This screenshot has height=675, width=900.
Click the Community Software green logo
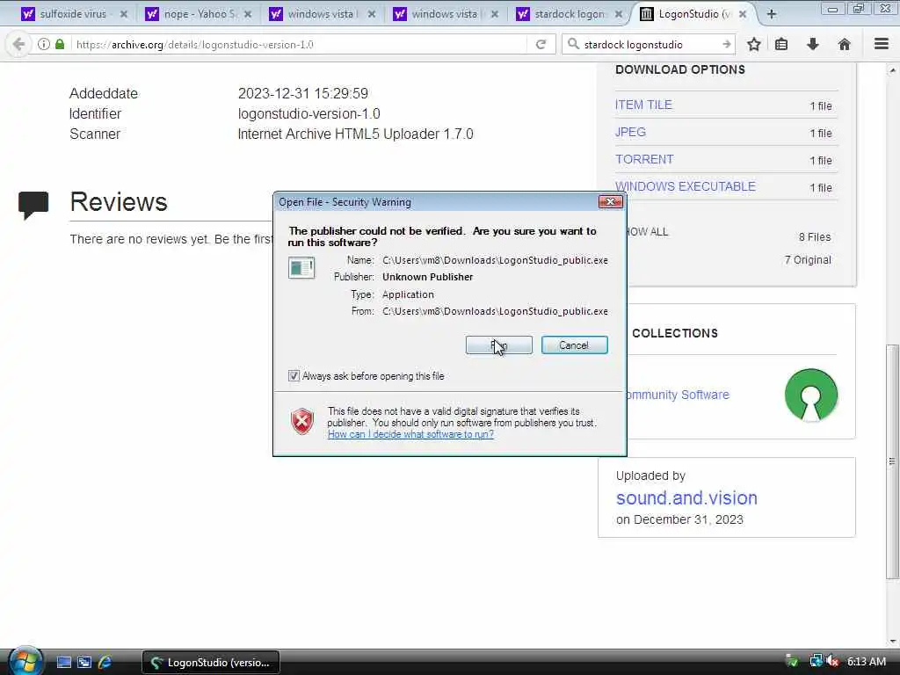pyautogui.click(x=810, y=396)
